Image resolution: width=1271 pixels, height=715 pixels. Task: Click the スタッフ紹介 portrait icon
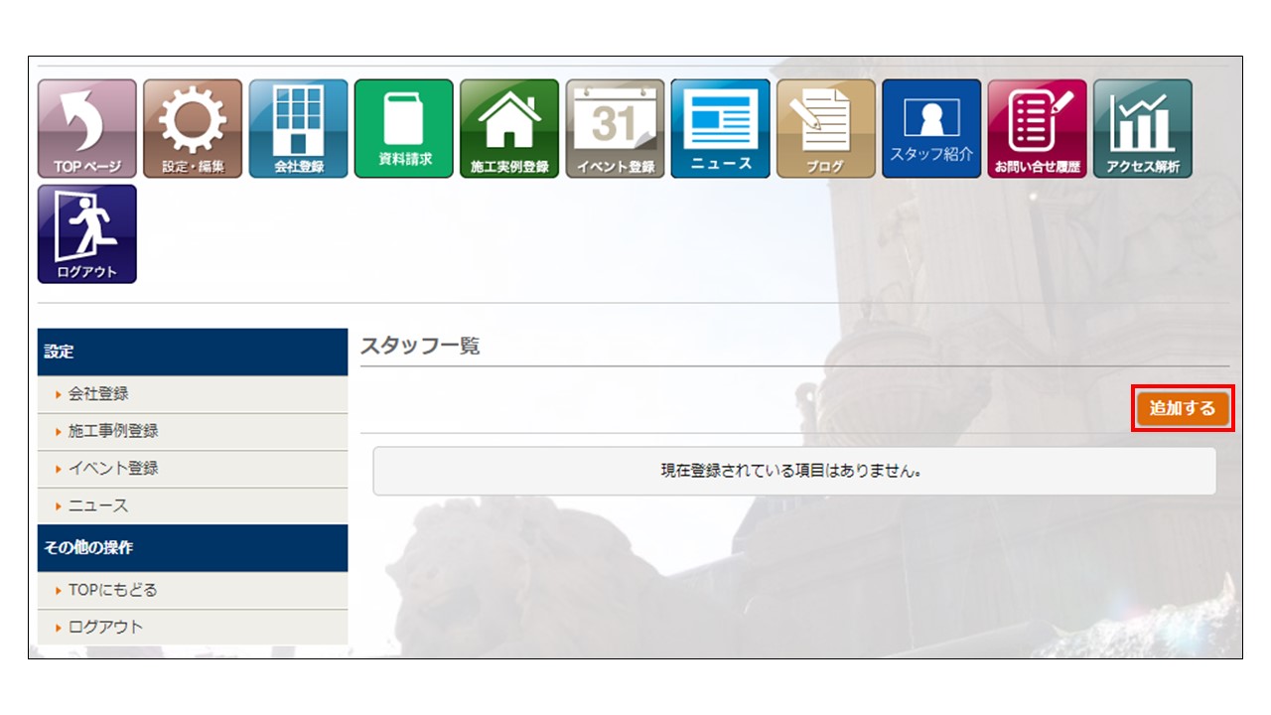[x=930, y=129]
